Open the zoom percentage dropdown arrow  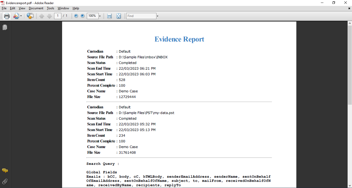100,16
